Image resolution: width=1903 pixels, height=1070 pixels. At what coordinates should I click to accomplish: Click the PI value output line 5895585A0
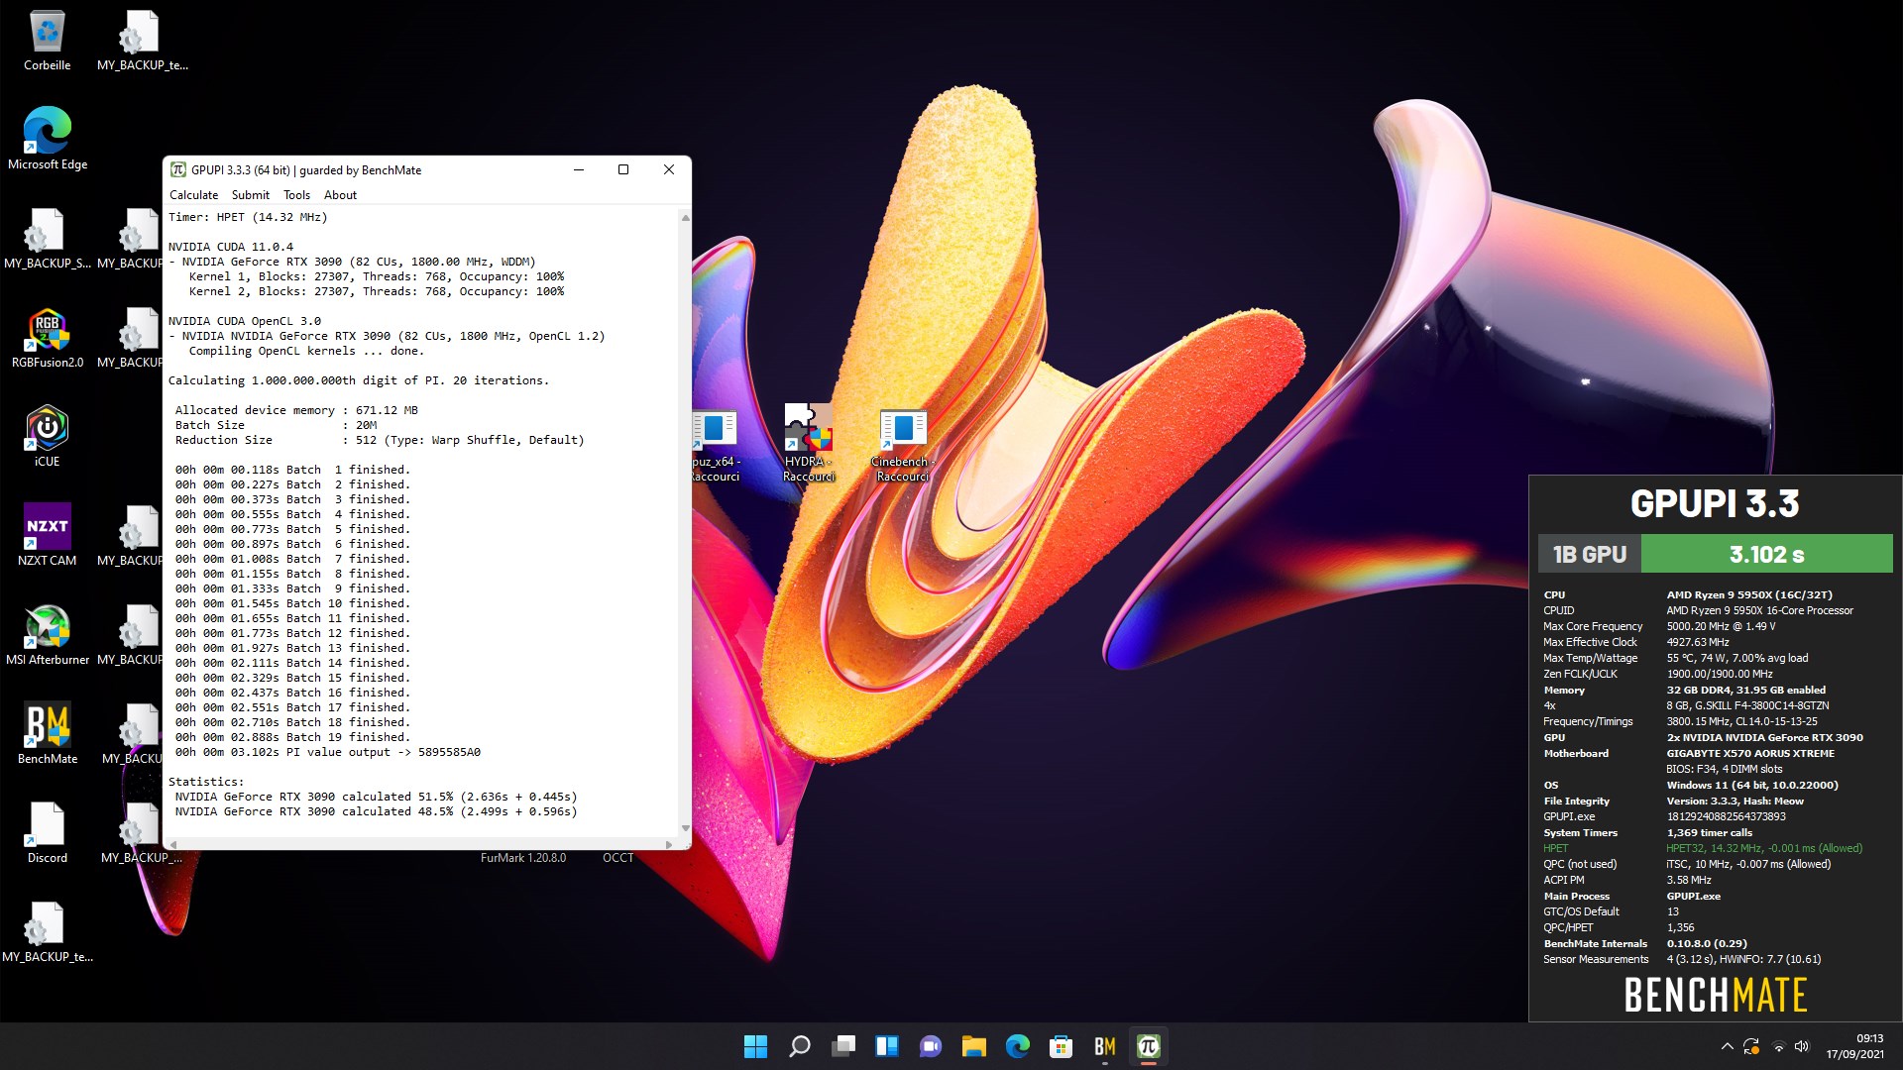tap(328, 752)
